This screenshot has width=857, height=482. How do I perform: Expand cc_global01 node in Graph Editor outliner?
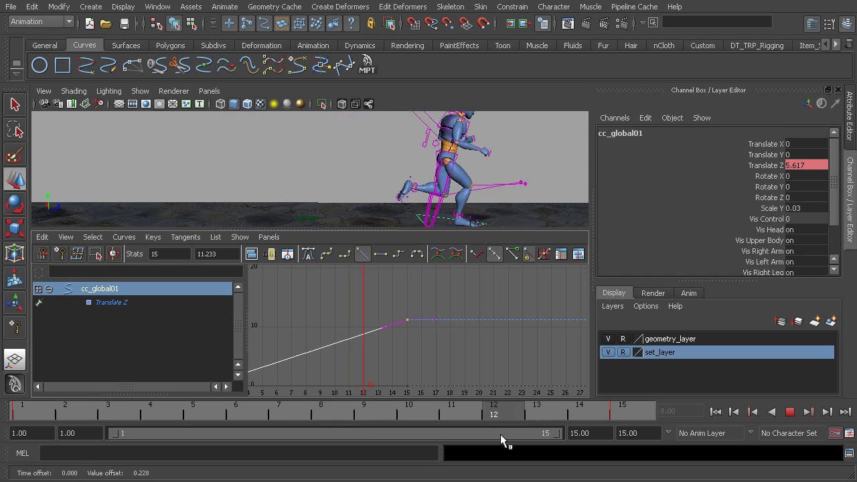tap(38, 289)
